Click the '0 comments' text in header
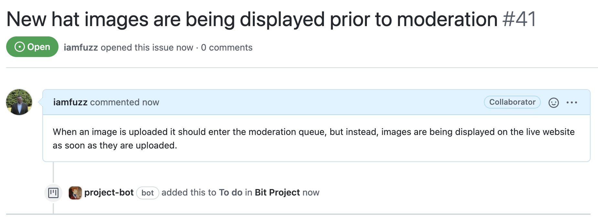The width and height of the screenshot is (598, 220). tap(227, 47)
